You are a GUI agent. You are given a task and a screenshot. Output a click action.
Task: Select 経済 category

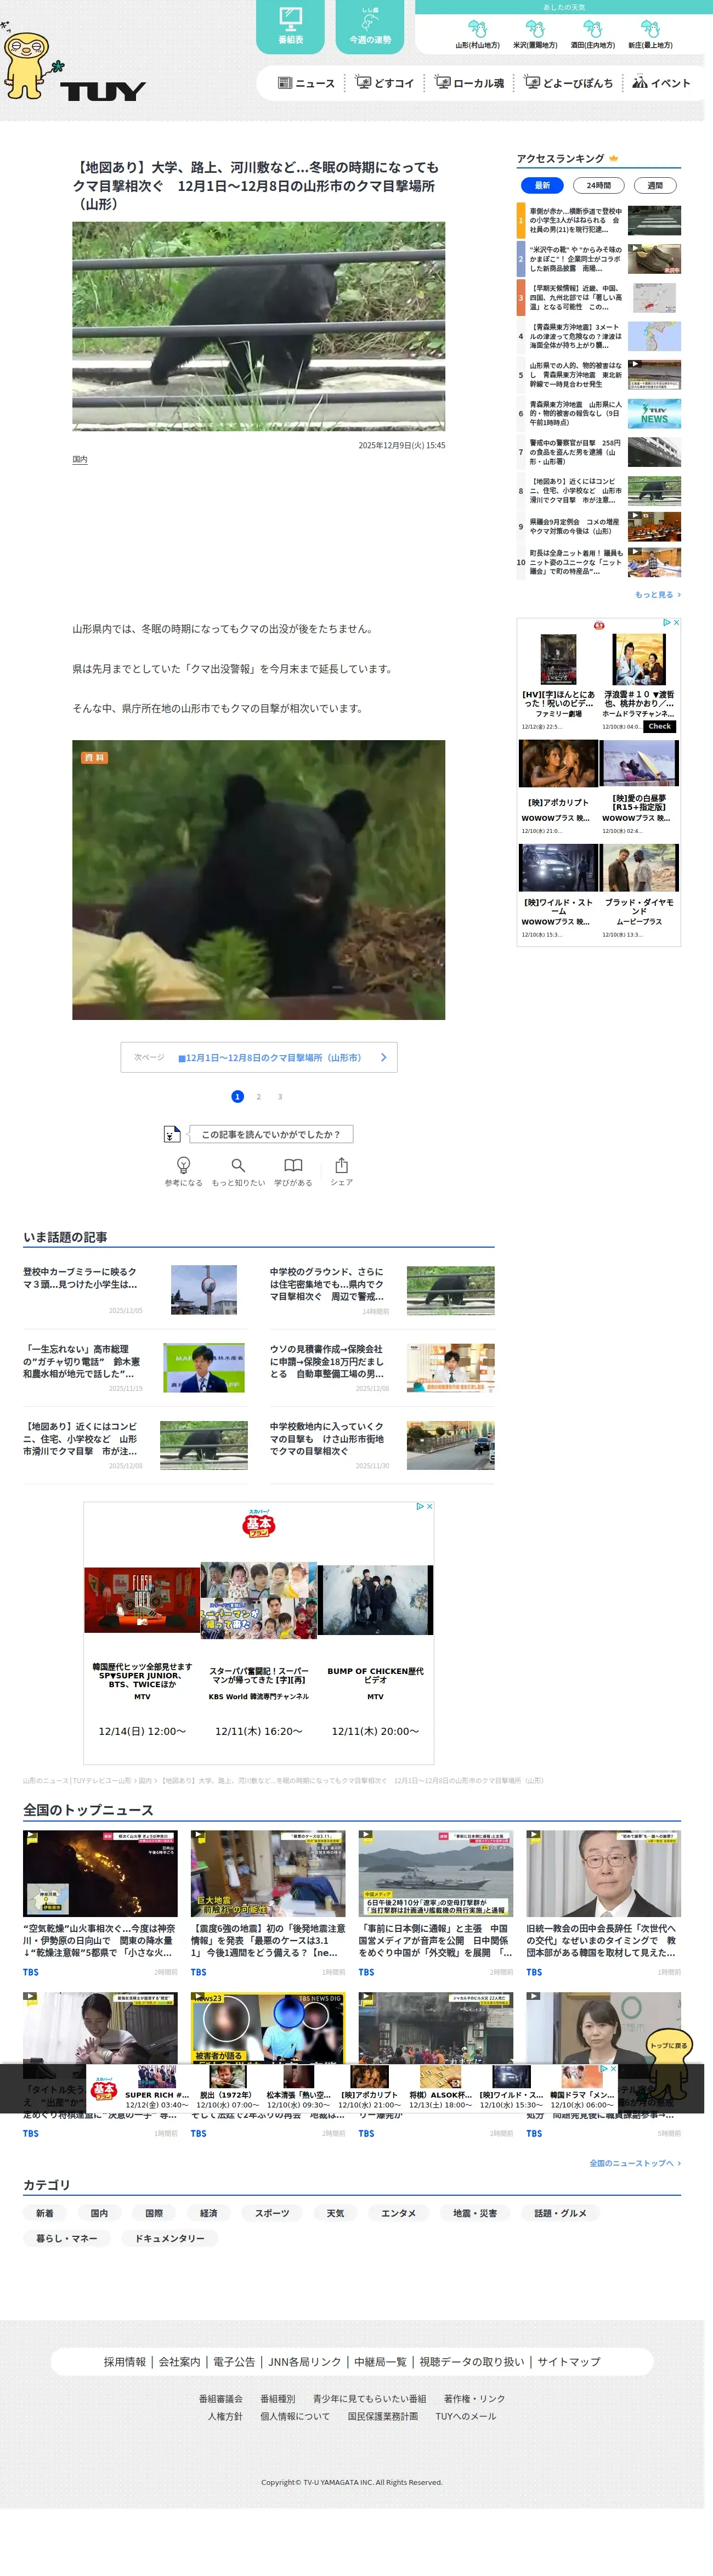[208, 2213]
